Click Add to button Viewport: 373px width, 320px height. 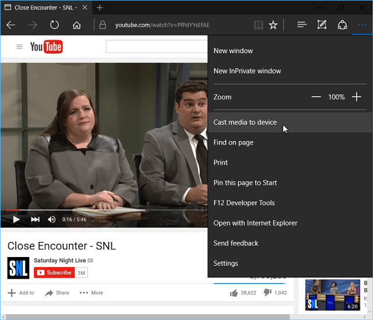pyautogui.click(x=21, y=293)
